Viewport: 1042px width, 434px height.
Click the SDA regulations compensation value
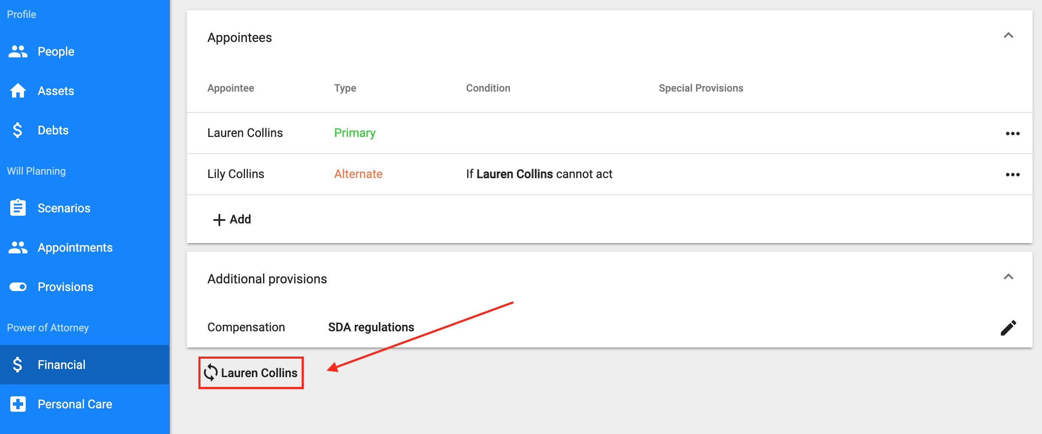pos(371,327)
